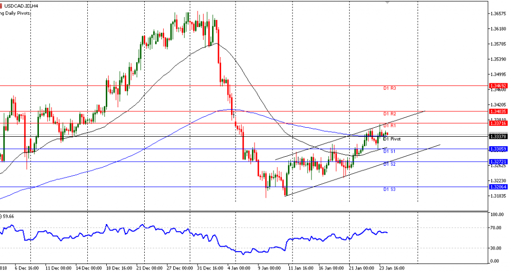This screenshot has width=511, height=273.
Task: Click the red 1.34692 price tag
Action: (499, 86)
